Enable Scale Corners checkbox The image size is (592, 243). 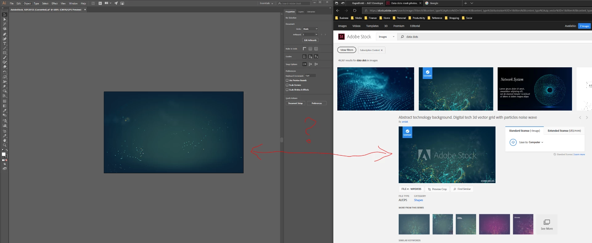point(287,85)
